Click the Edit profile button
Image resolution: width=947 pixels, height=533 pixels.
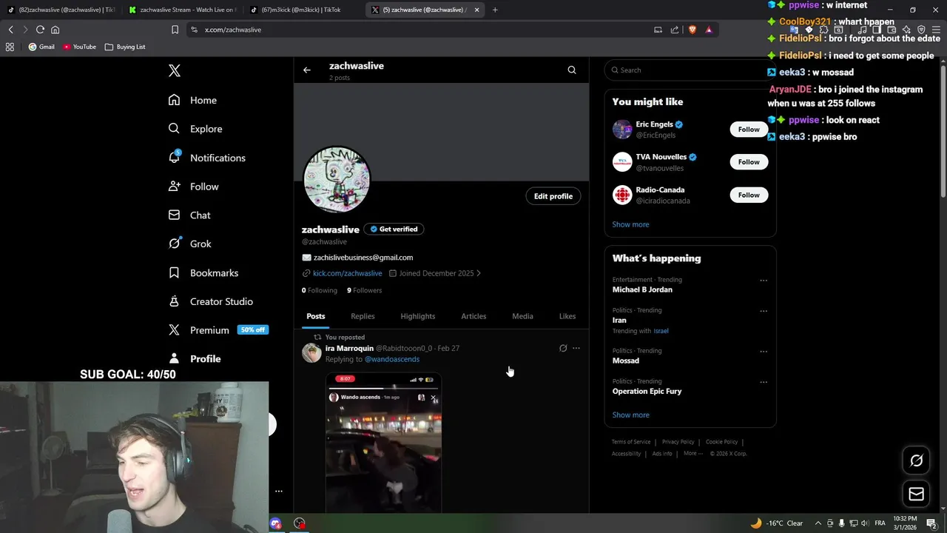(553, 196)
